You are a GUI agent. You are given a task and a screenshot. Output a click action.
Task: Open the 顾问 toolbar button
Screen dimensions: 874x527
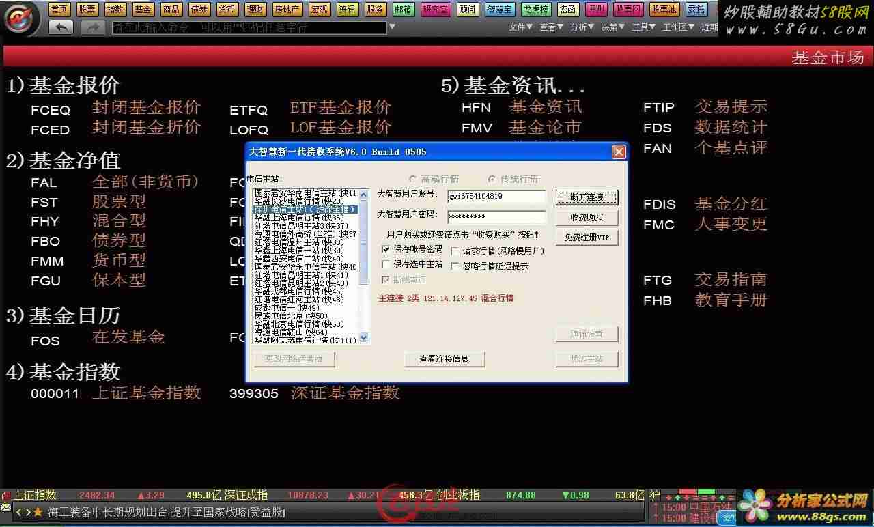[468, 10]
